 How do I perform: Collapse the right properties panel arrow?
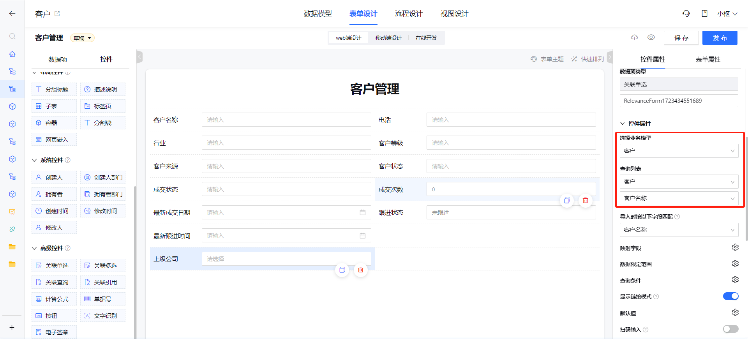coord(610,57)
